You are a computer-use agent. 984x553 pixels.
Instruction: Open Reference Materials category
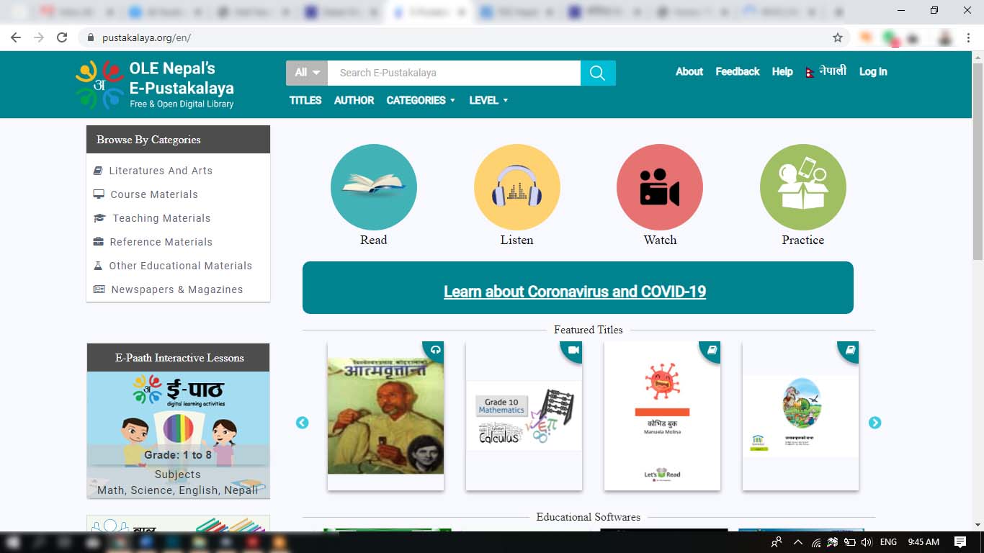click(x=161, y=242)
